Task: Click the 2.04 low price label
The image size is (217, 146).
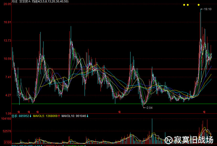Action: point(150,108)
